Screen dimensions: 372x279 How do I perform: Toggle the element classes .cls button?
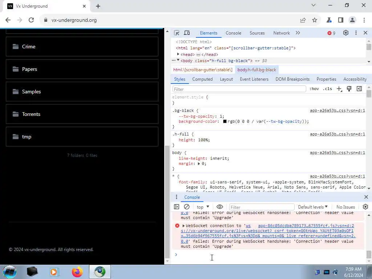pos(327,89)
